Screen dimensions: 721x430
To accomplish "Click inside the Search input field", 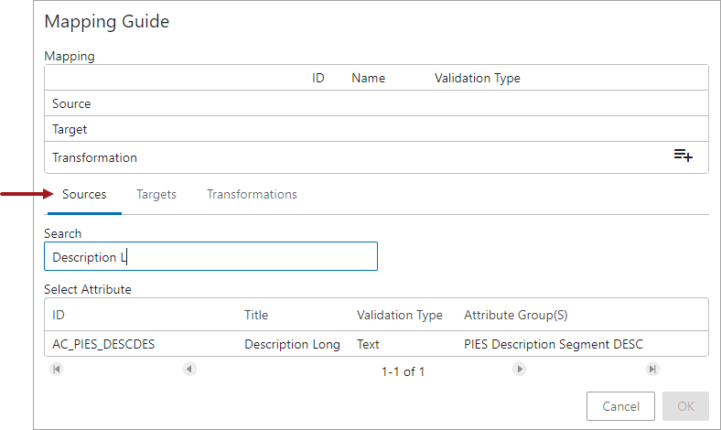I will click(x=210, y=256).
